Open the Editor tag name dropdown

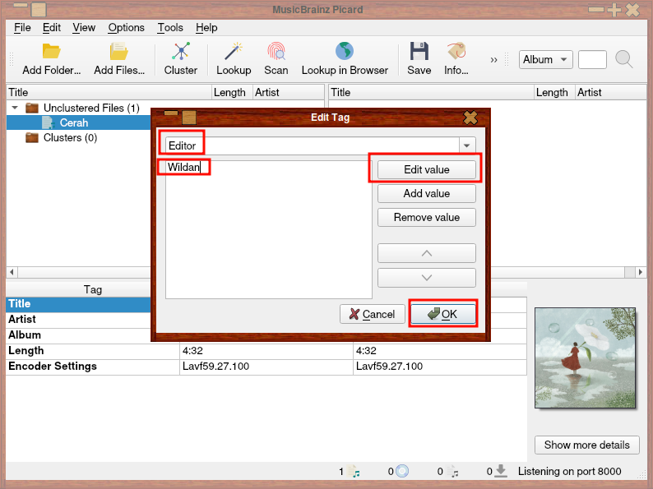[x=467, y=145]
